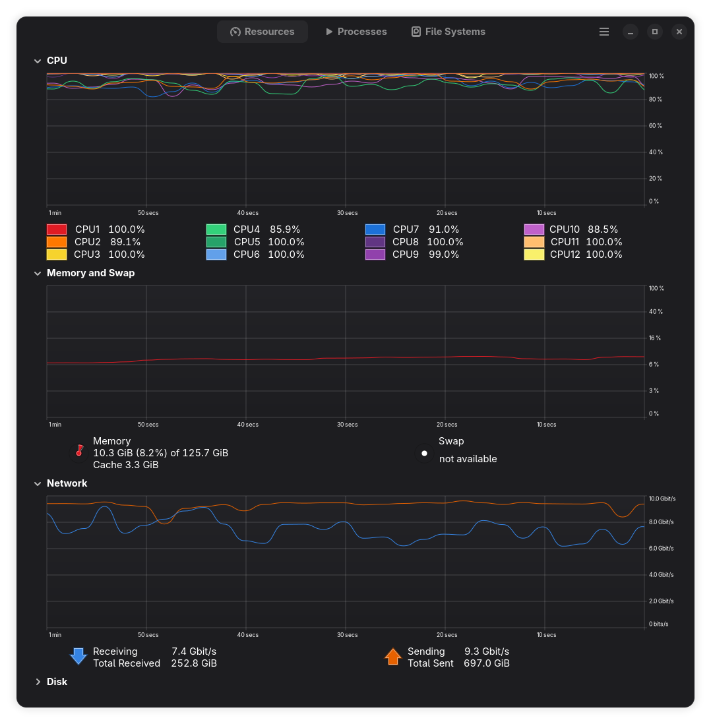Image resolution: width=711 pixels, height=724 pixels.
Task: Open the CPU8 dark purple swatch
Action: tap(375, 242)
